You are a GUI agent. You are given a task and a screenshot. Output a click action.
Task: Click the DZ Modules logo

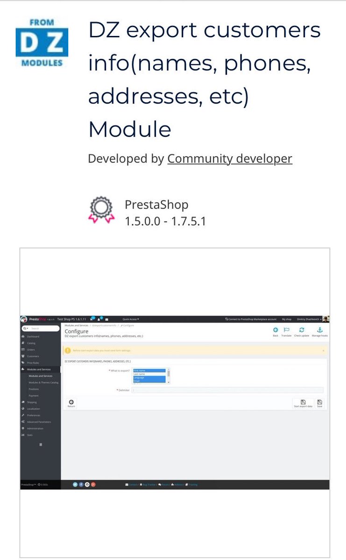pos(42,42)
